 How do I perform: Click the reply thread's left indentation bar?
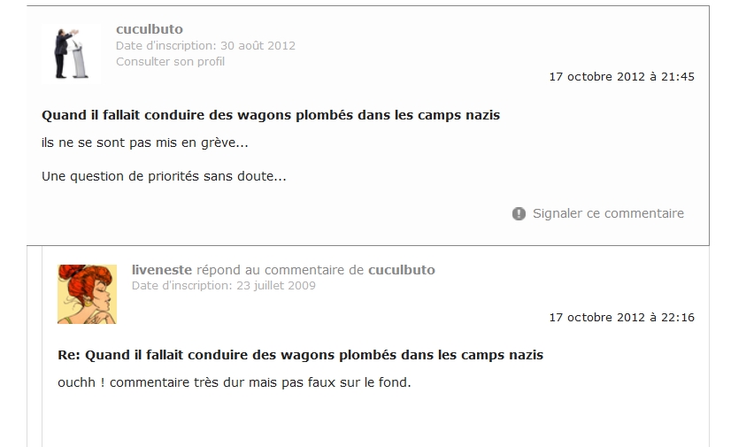pyautogui.click(x=42, y=347)
